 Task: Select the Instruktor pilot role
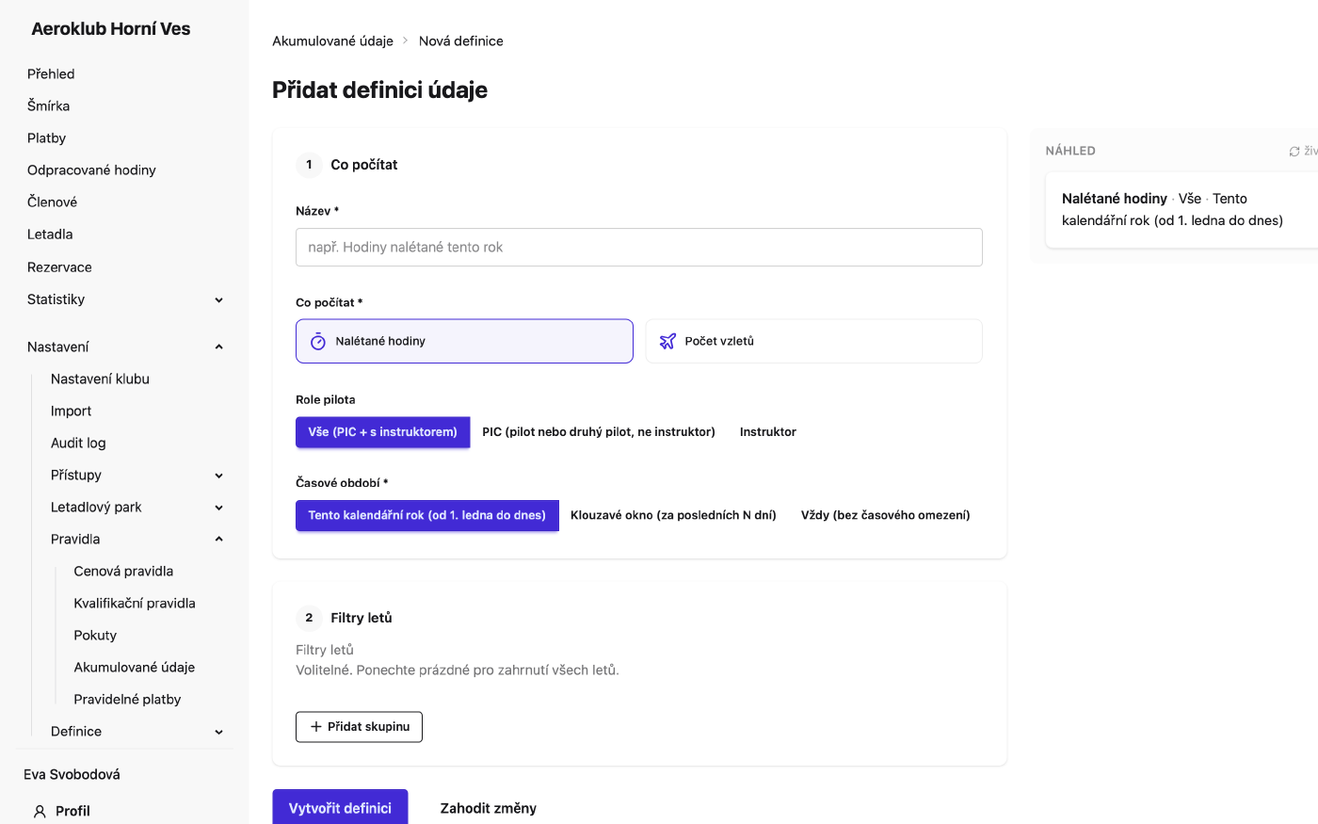[x=768, y=432]
